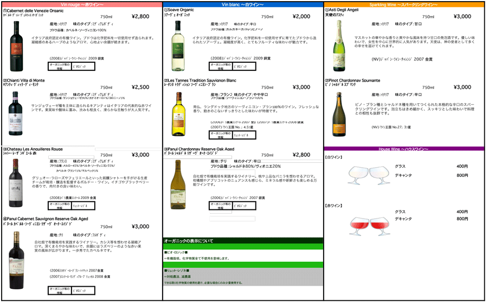Select the Panul Chardonnay Reserve bottle image
488x304 pixels.
tap(178, 185)
